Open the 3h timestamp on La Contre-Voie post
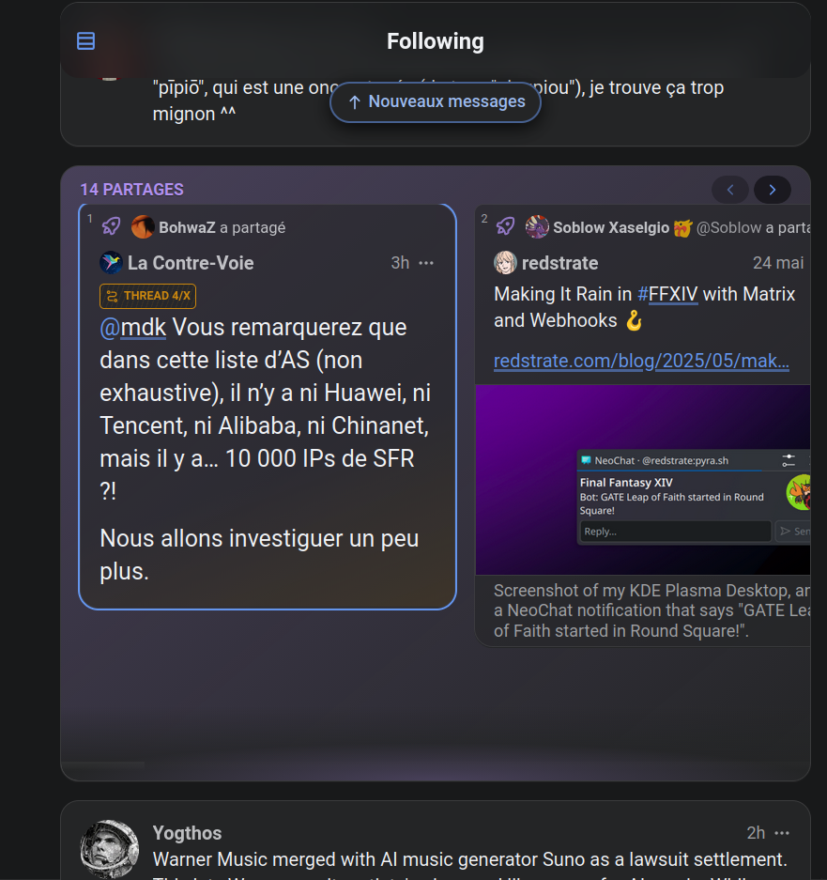827x880 pixels. pos(400,263)
